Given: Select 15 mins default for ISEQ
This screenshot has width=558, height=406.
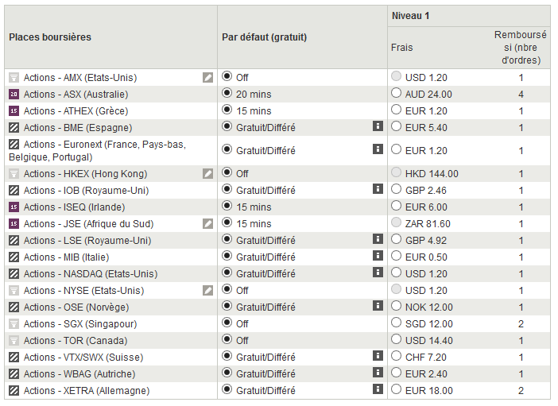Looking at the screenshot, I should (x=227, y=207).
